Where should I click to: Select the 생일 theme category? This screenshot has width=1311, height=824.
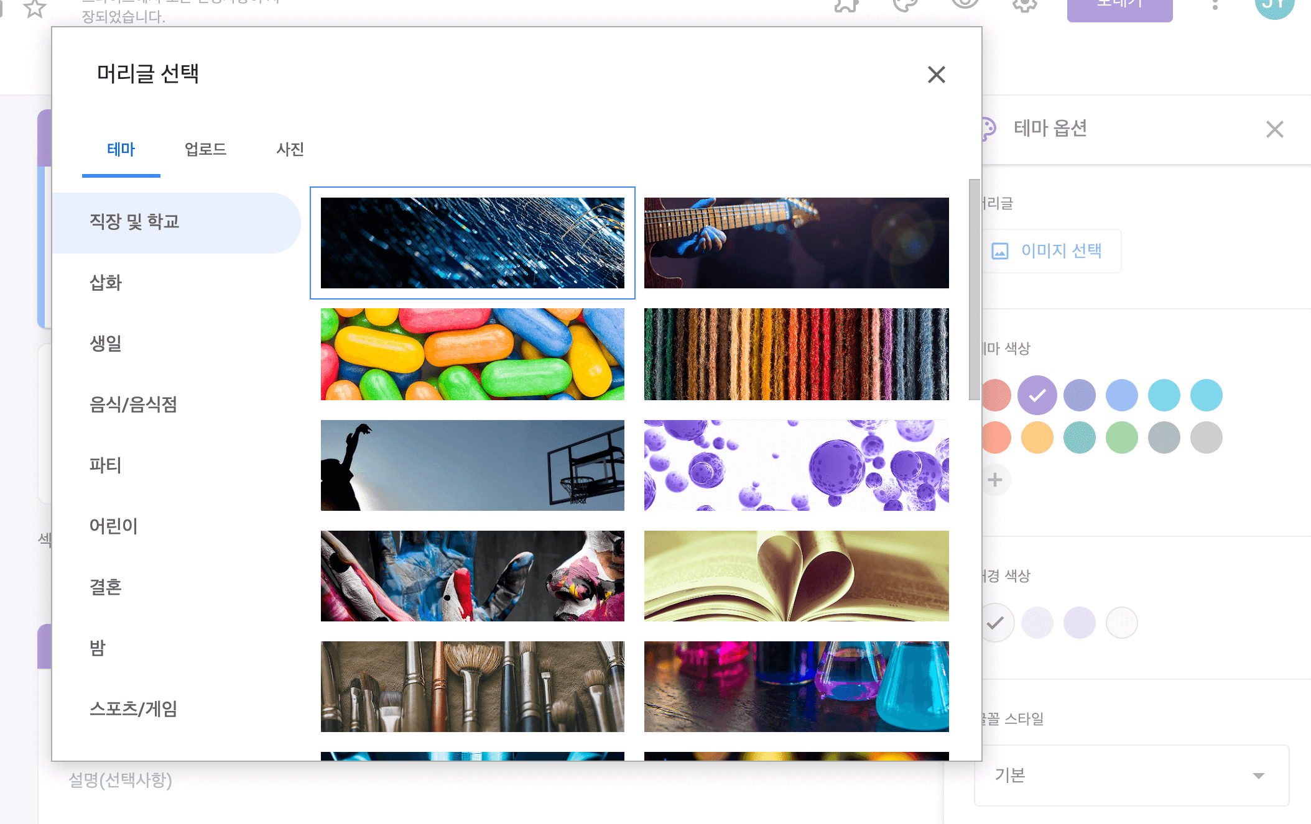click(x=106, y=343)
